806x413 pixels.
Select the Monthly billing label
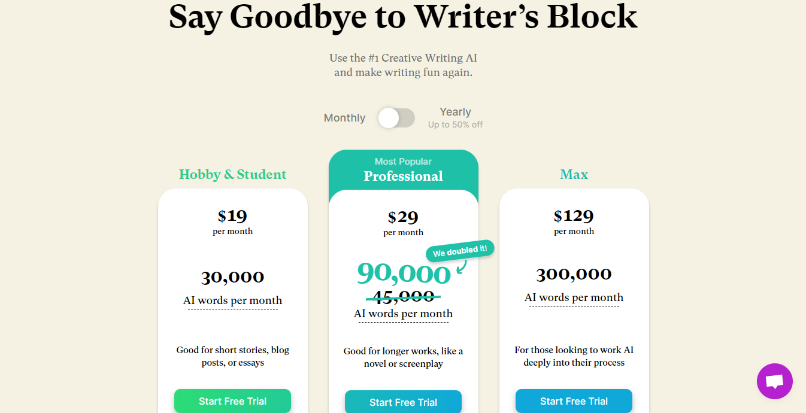[344, 118]
